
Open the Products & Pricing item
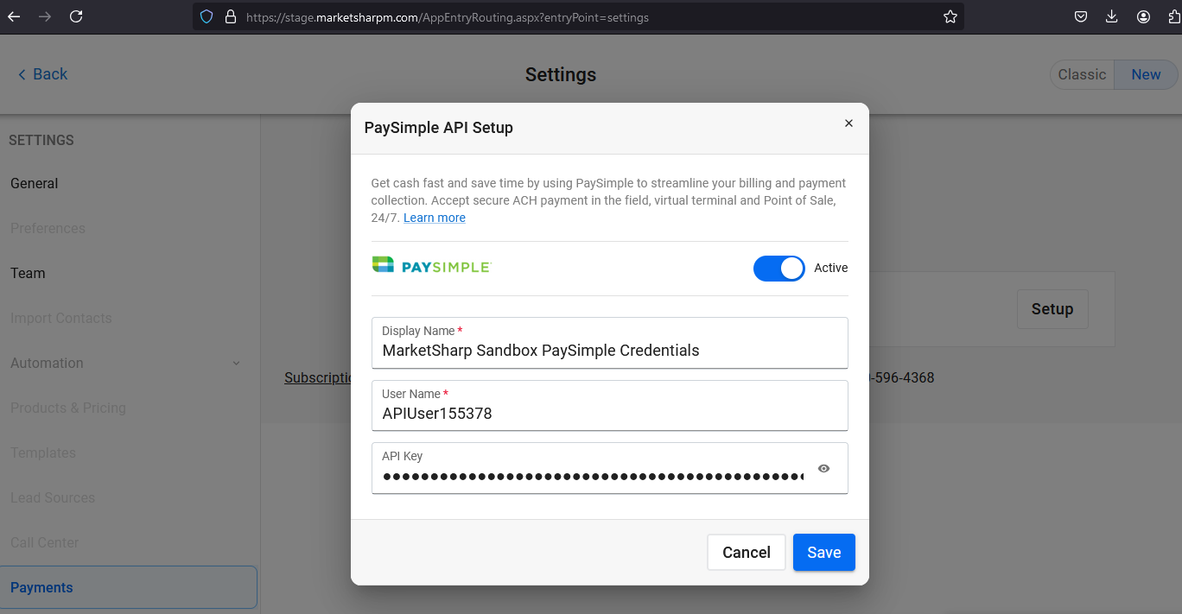[68, 408]
